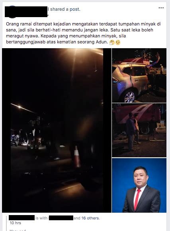This screenshot has width=170, height=231.
Task: Open the photo of bystanders near truck
Action: (139, 130)
